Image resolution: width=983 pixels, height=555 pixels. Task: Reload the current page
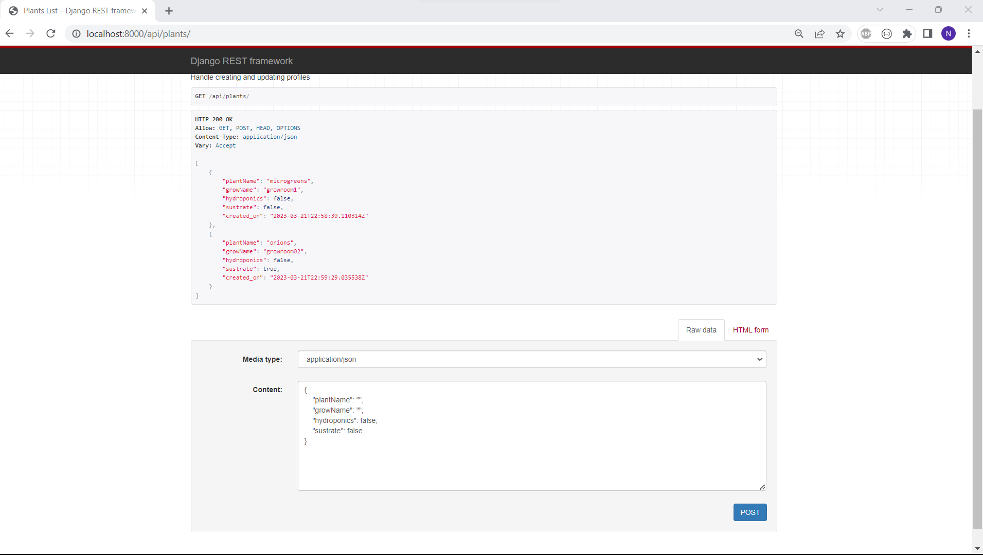point(50,34)
